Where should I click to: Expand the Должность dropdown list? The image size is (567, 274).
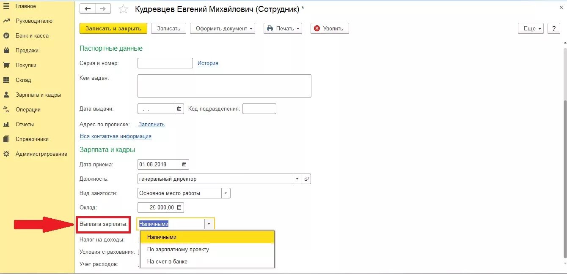pos(297,179)
